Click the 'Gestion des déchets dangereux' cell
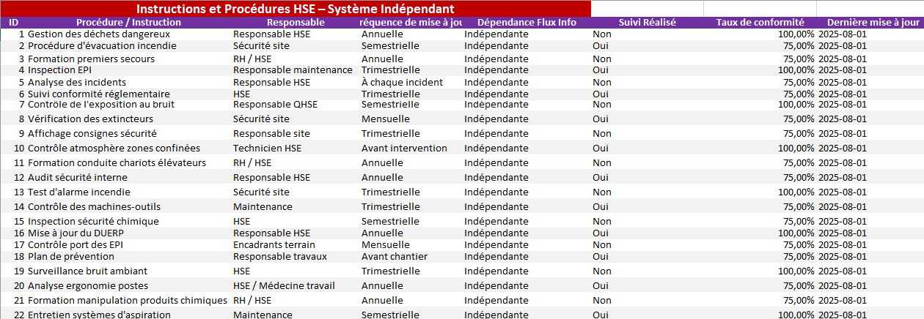Screen dimensions: 924x319 99,34
